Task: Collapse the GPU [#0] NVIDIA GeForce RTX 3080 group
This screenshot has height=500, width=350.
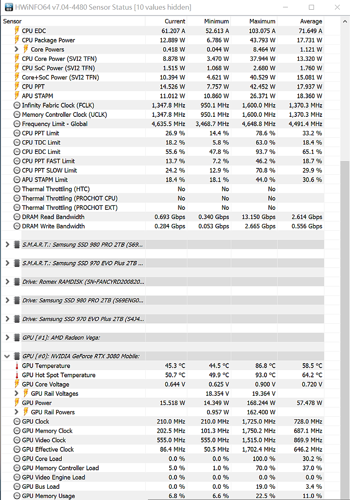Action: pos(7,356)
